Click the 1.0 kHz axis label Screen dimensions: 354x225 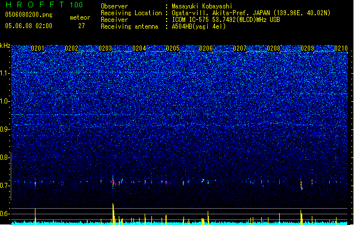click(x=5, y=101)
